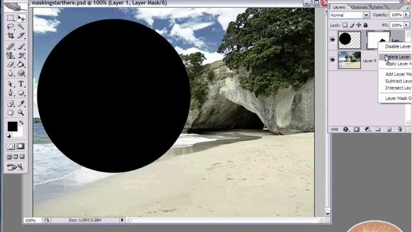This screenshot has height=232, width=412.
Task: Click the Delete layer trash icon
Action: point(400,130)
